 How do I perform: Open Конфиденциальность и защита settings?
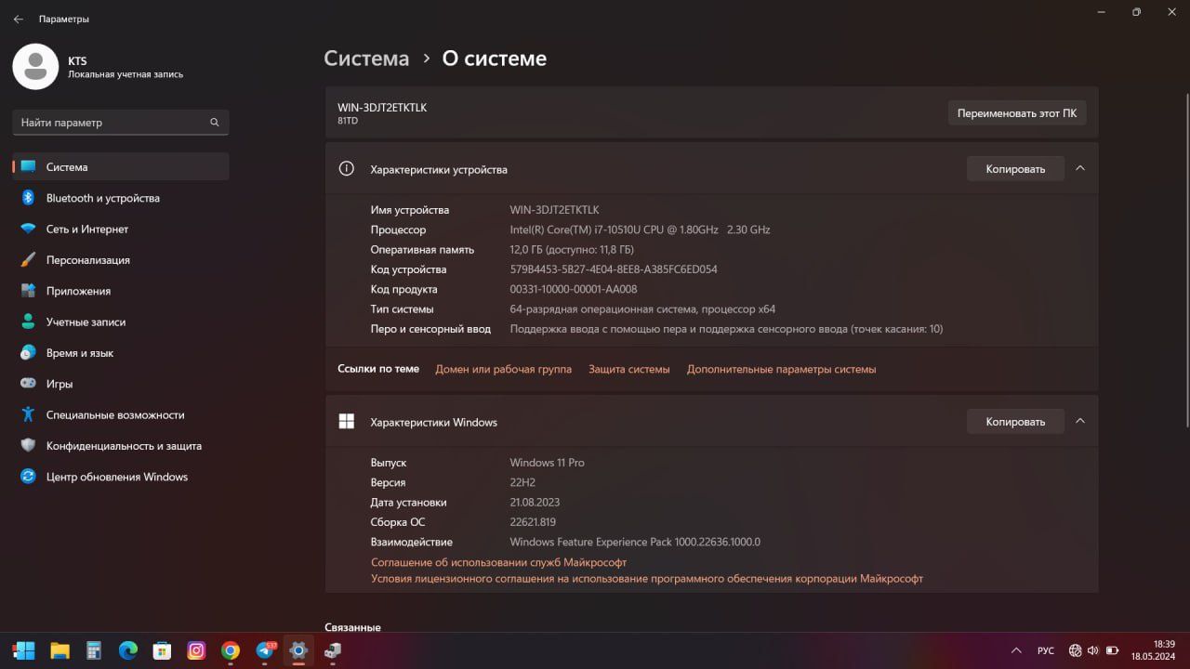coord(121,446)
